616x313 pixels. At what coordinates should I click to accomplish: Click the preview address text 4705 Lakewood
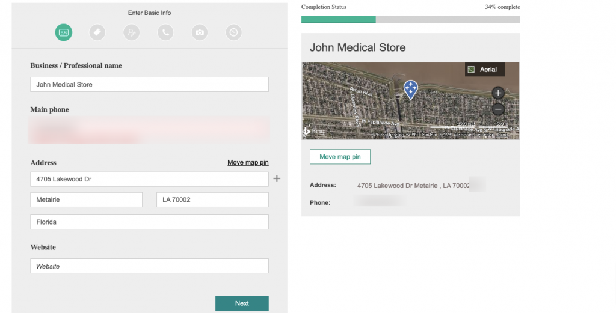click(x=413, y=186)
